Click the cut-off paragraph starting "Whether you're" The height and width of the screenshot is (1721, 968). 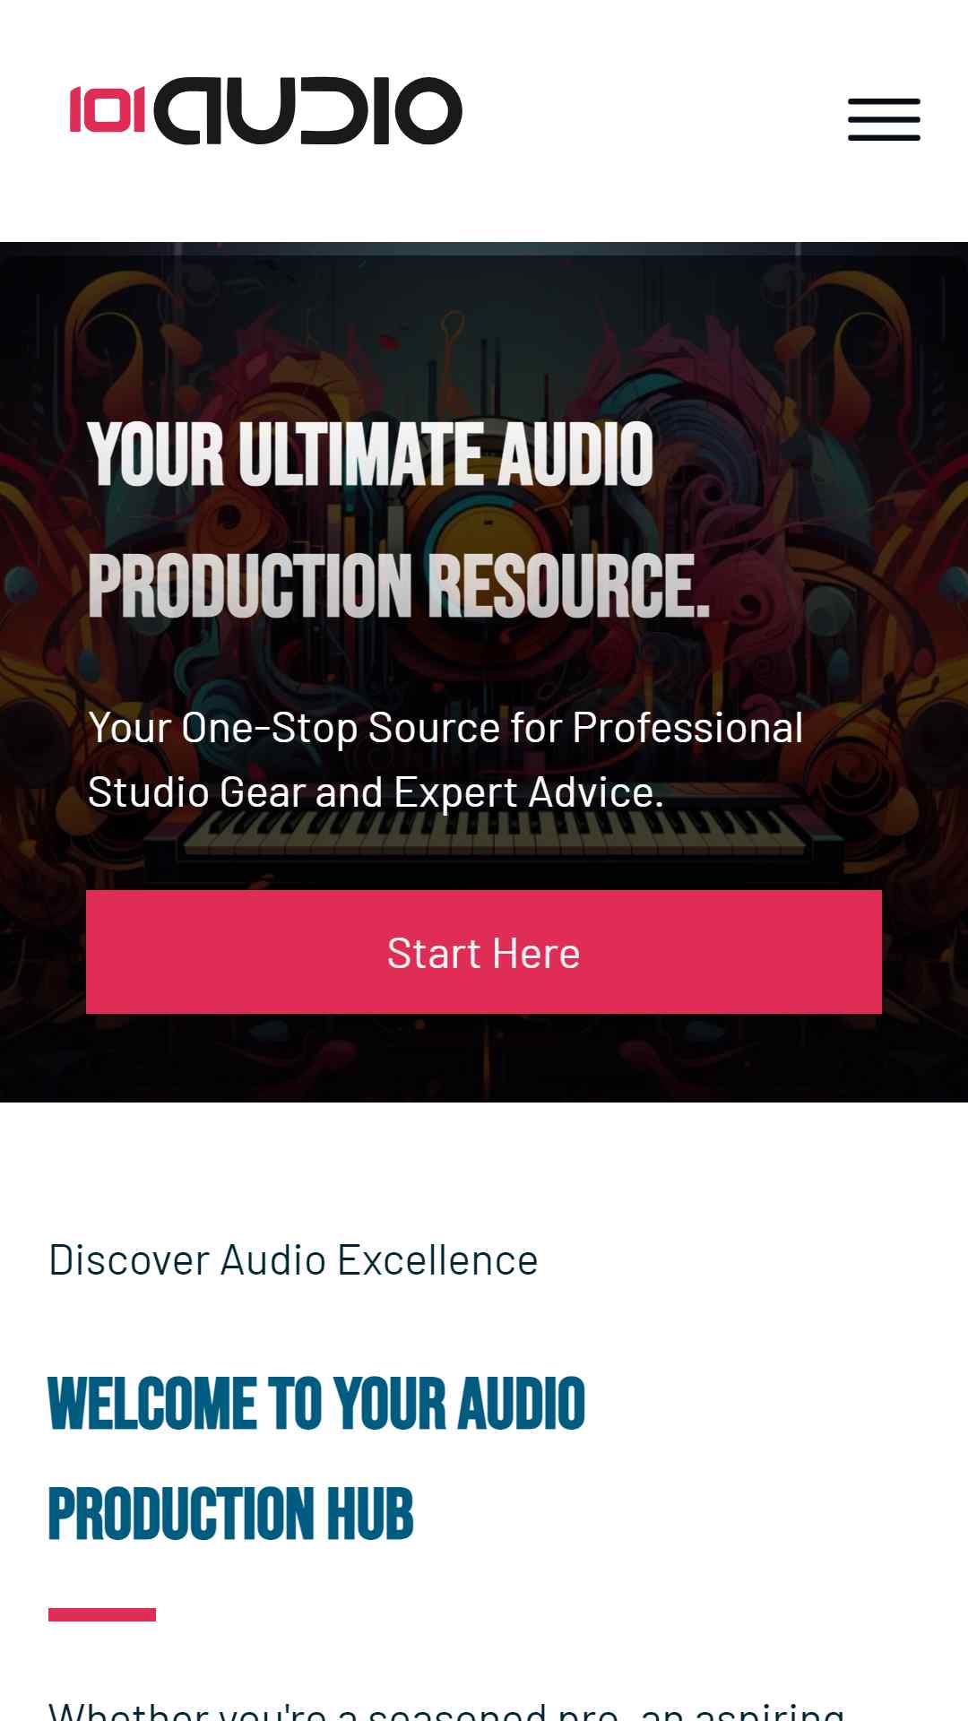point(446,1710)
